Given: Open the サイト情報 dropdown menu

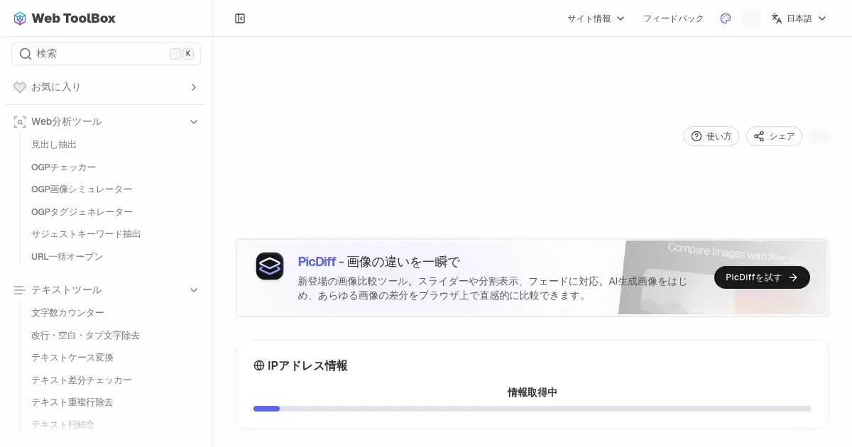Looking at the screenshot, I should click(596, 18).
